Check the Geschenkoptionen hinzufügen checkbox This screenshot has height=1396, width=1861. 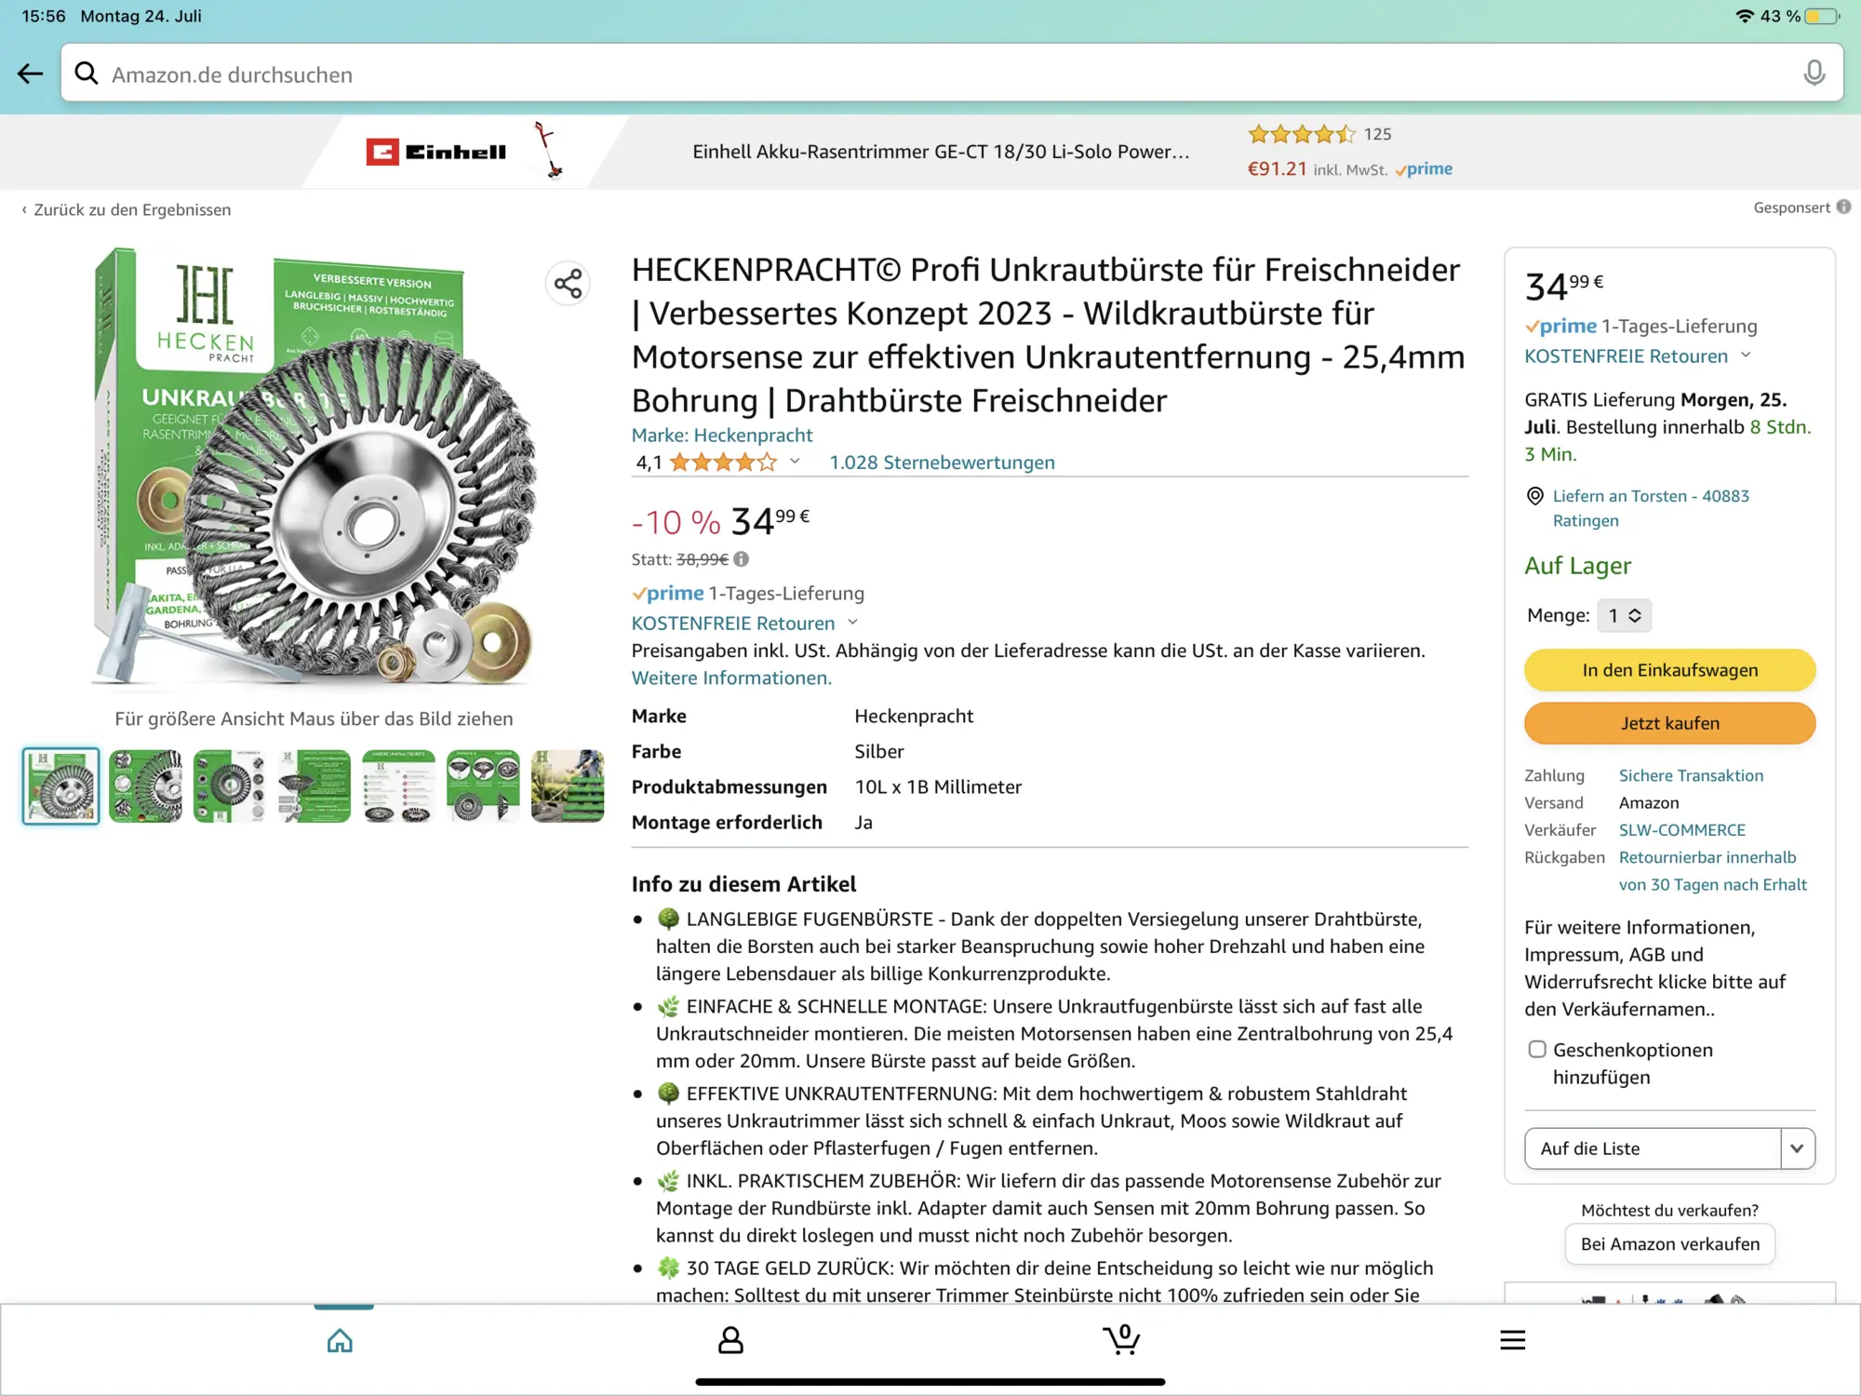[1537, 1050]
